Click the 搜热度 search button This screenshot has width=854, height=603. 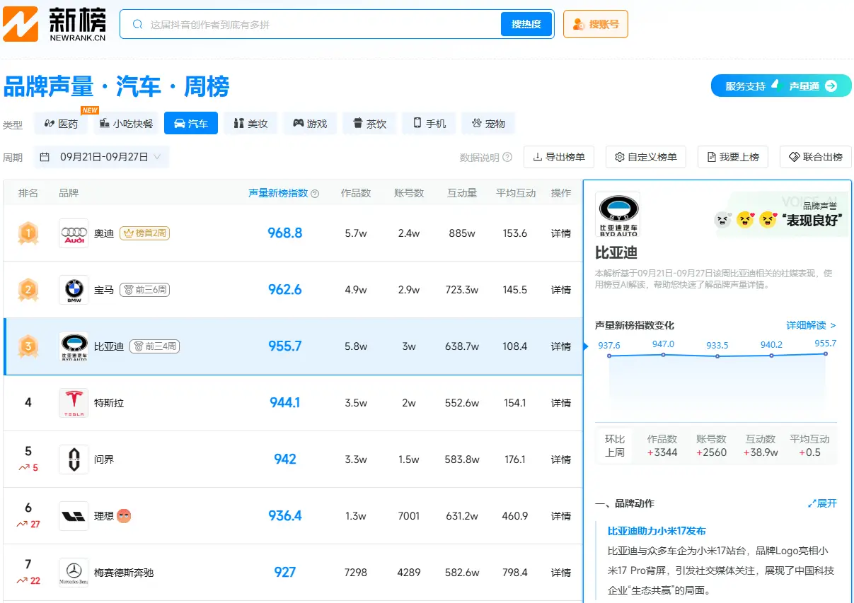pos(526,24)
